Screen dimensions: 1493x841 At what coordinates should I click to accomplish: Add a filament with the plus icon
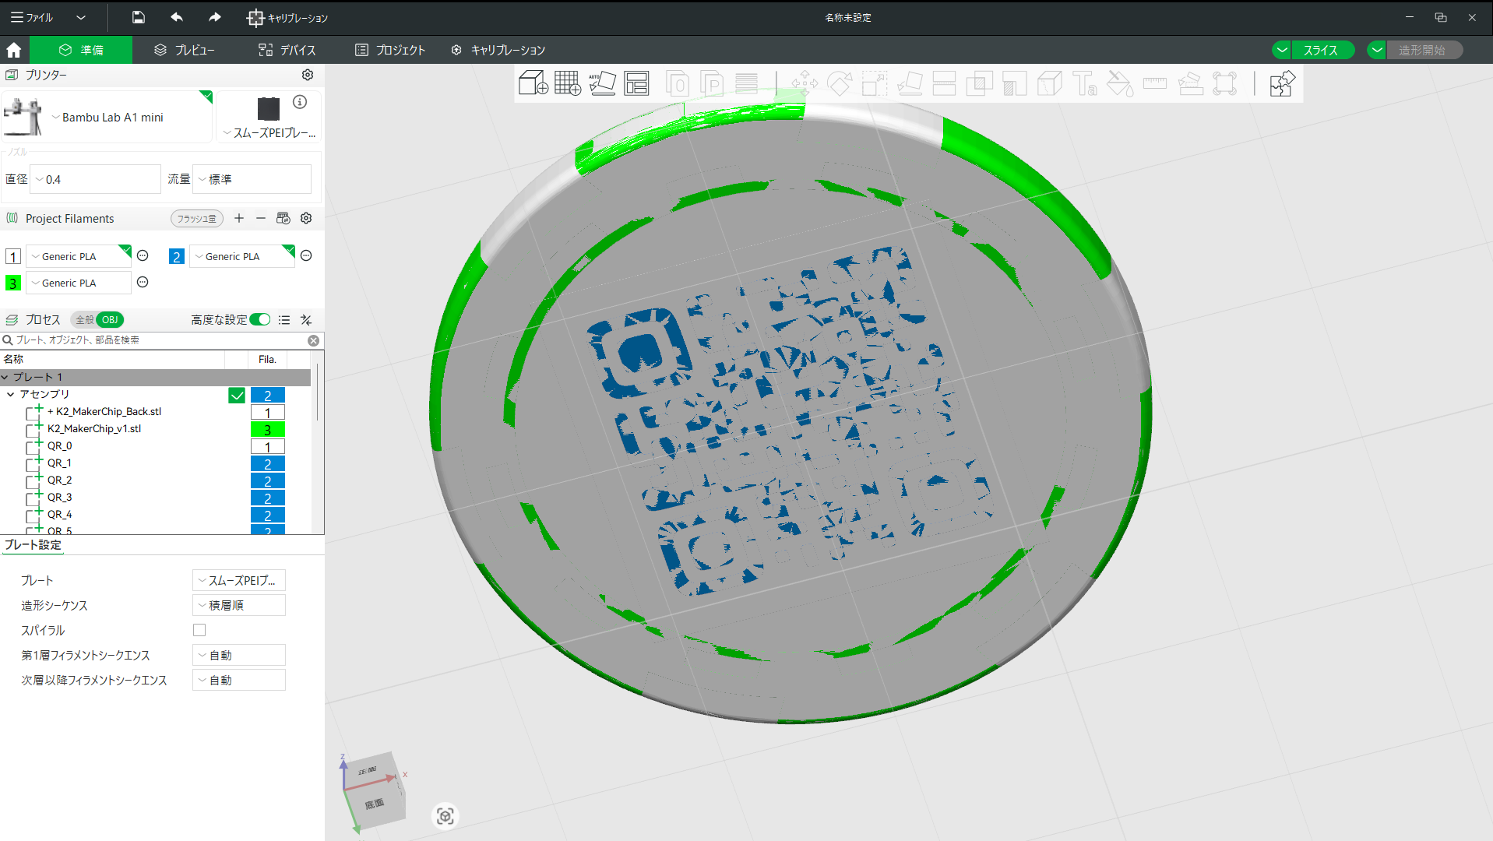tap(239, 218)
